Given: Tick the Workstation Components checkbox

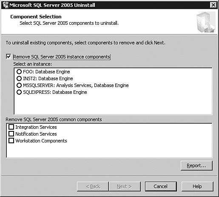Looking at the screenshot, I should 11,141.
